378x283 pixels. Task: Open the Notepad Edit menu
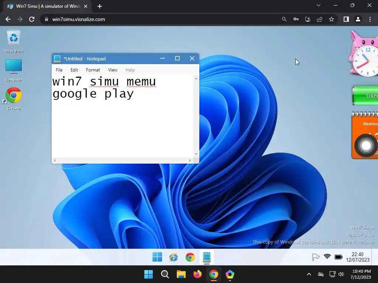(74, 70)
